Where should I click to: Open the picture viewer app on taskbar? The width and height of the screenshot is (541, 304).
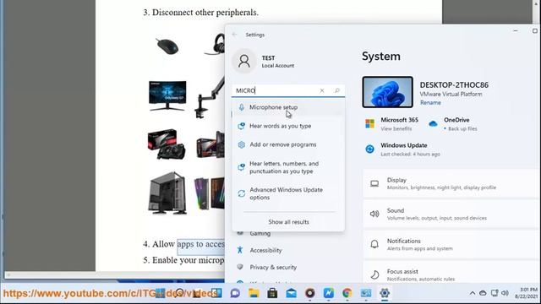coord(366,293)
